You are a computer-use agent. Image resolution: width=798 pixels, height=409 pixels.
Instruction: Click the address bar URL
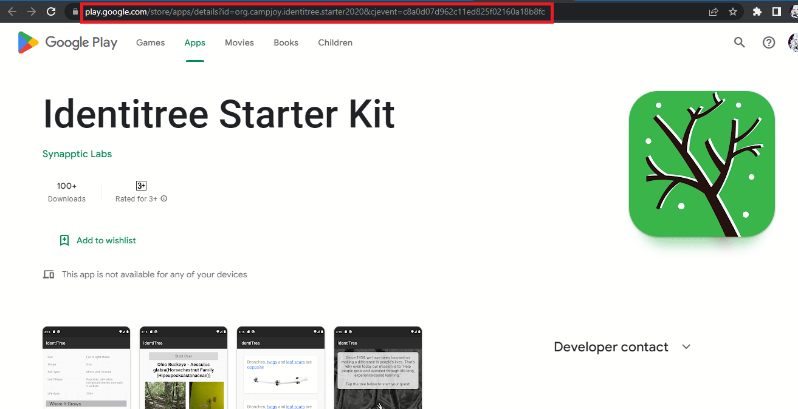(315, 12)
